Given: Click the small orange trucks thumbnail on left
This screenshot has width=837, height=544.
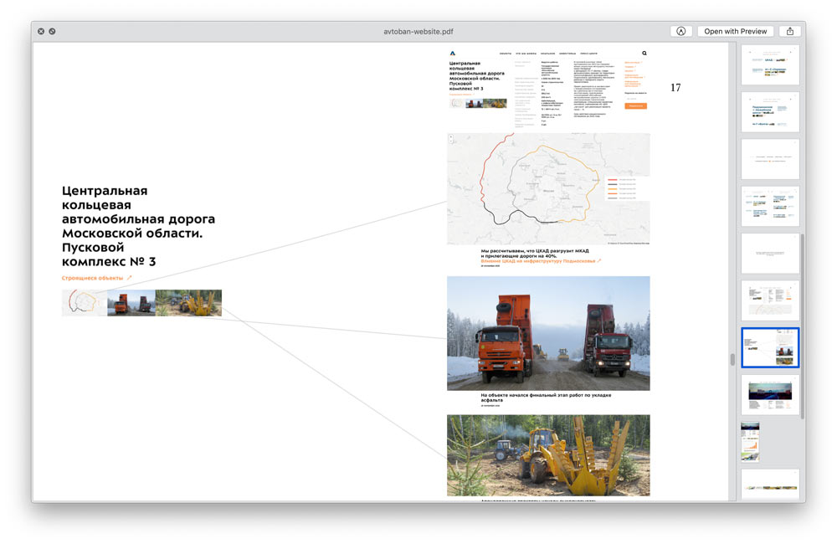Looking at the screenshot, I should click(131, 303).
